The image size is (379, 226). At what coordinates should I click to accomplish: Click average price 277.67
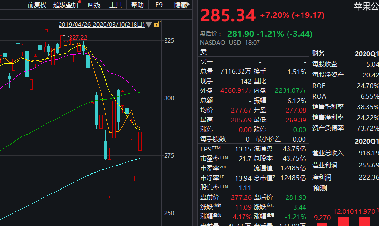[x=241, y=110]
